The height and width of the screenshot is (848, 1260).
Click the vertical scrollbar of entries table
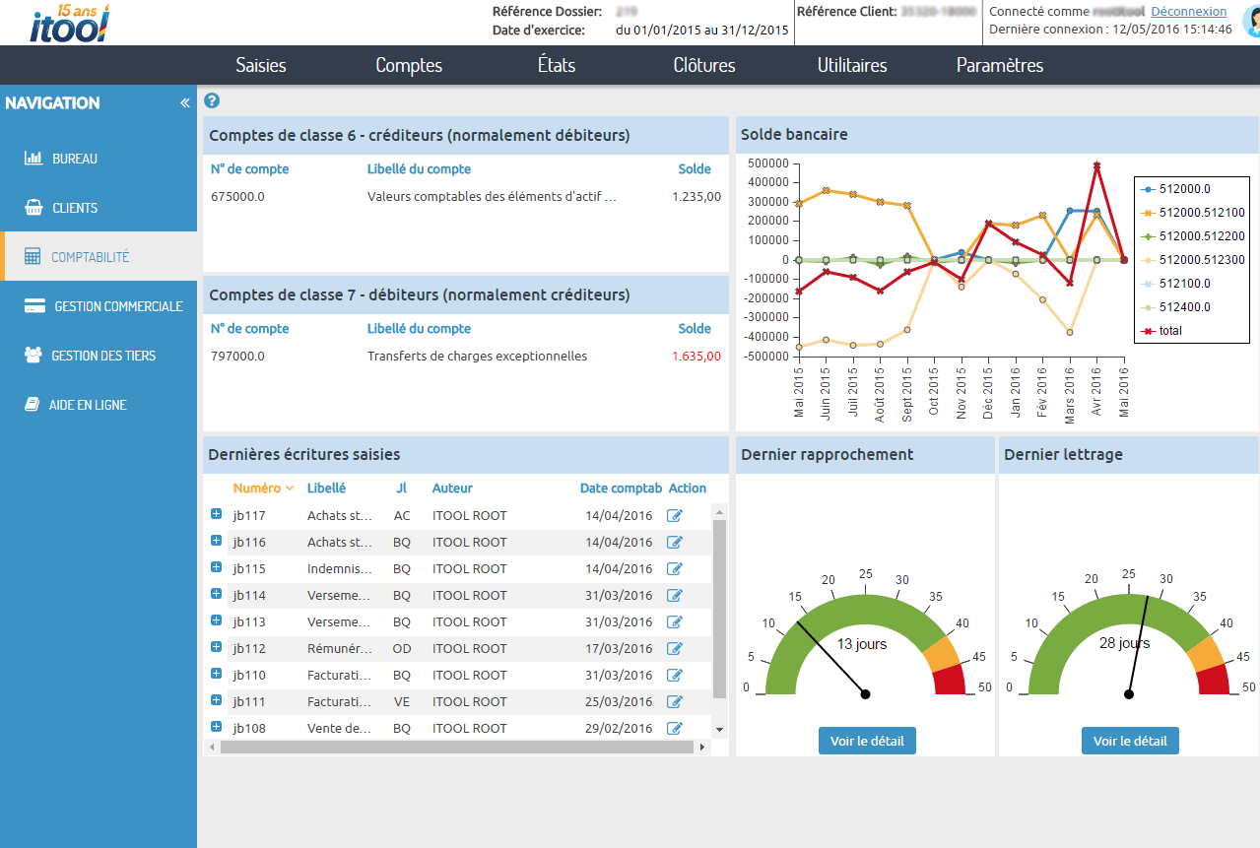719,611
